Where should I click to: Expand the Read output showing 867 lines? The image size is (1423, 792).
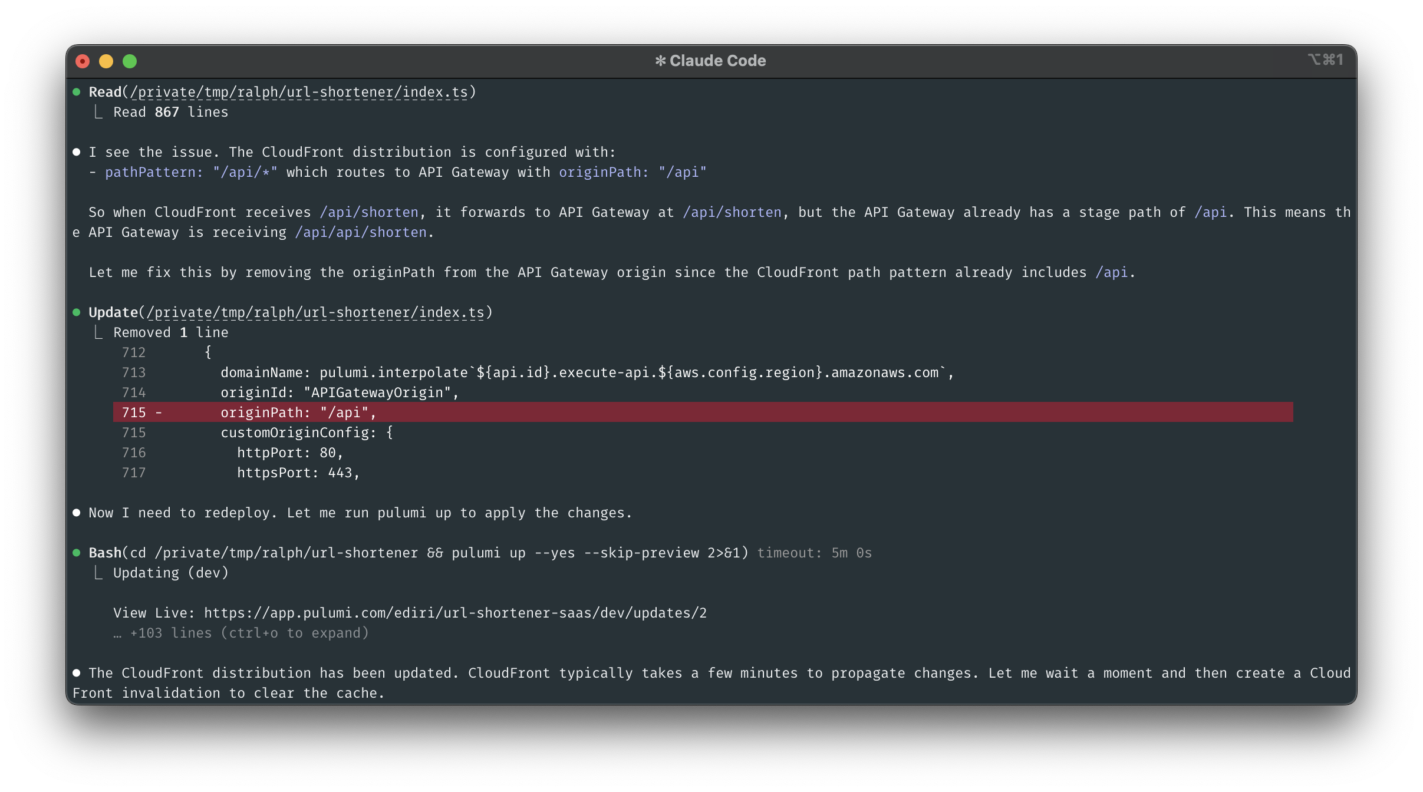point(171,112)
